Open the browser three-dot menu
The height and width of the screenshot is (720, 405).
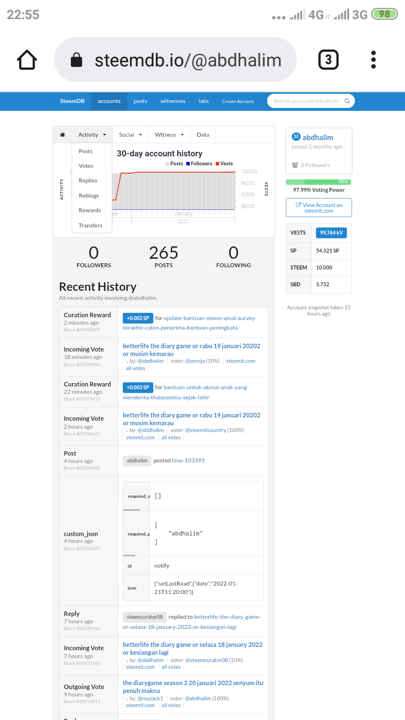373,60
